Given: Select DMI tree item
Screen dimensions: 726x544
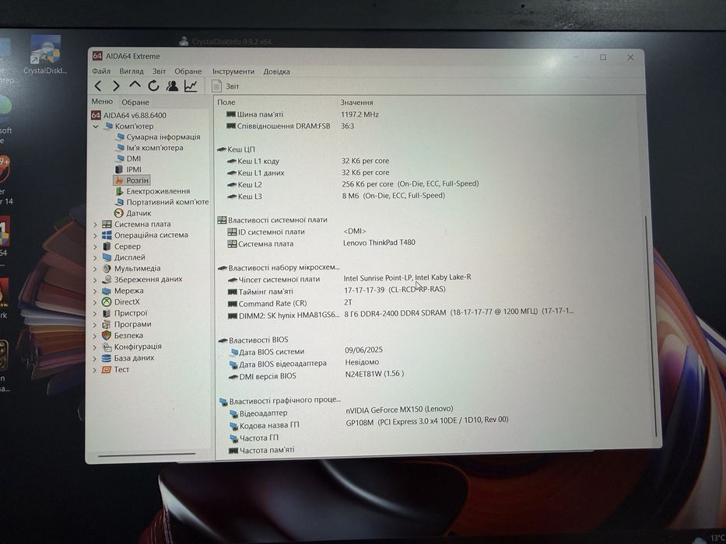Looking at the screenshot, I should (128, 159).
